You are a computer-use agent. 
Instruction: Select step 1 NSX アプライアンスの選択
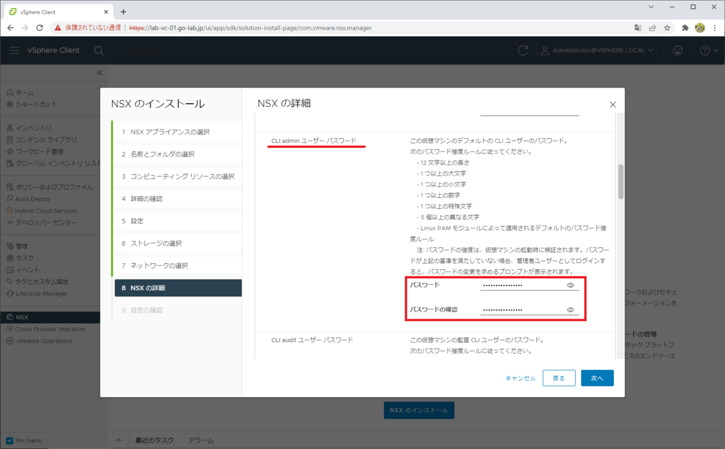(177, 132)
